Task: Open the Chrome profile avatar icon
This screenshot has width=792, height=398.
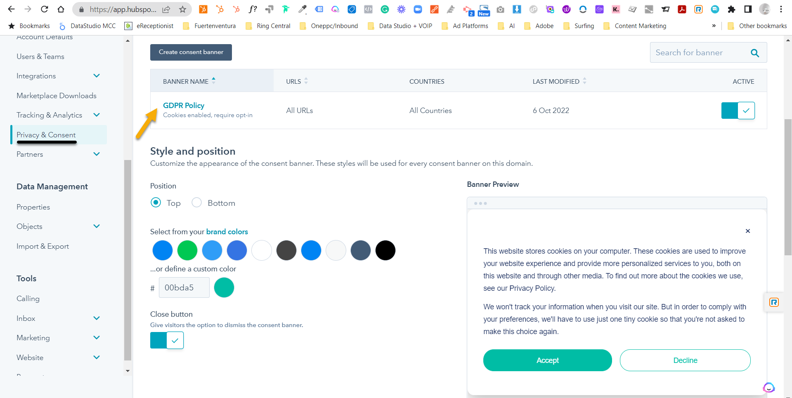Action: click(x=765, y=9)
